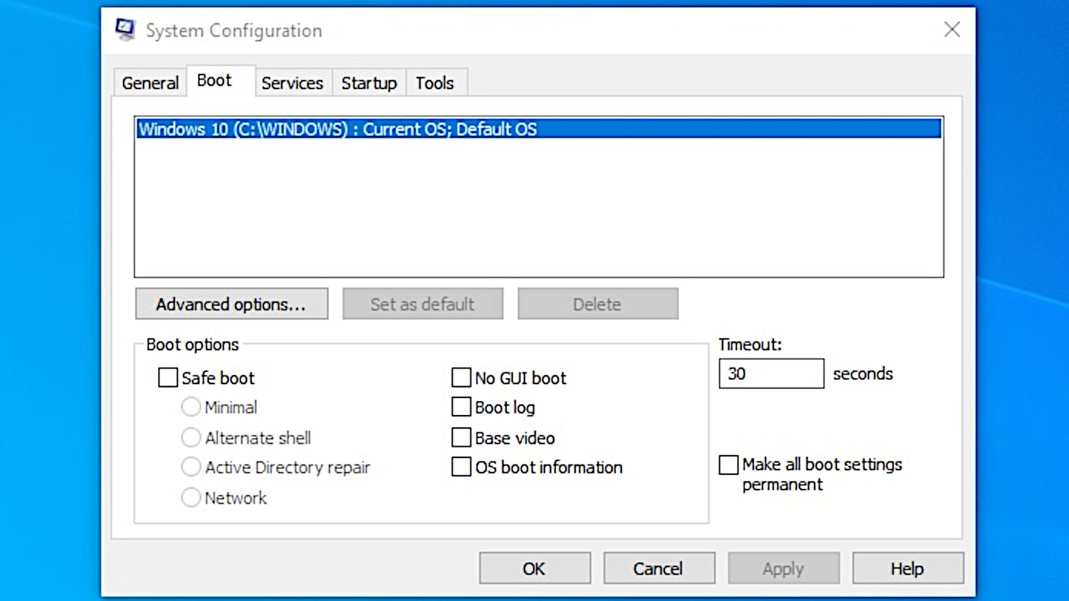Click the Set as default button

tap(423, 304)
